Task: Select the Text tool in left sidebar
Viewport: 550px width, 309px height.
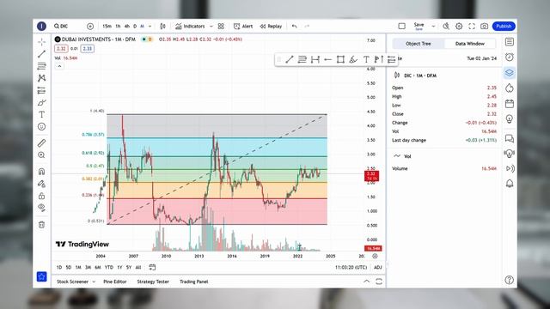Action: click(x=42, y=114)
